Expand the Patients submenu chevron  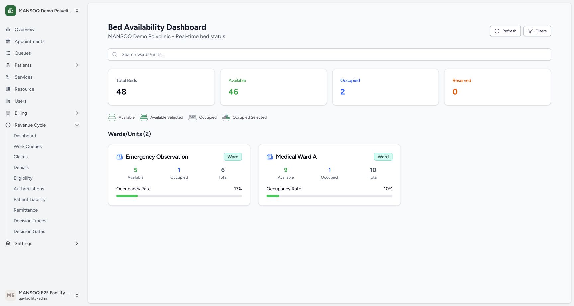point(77,65)
